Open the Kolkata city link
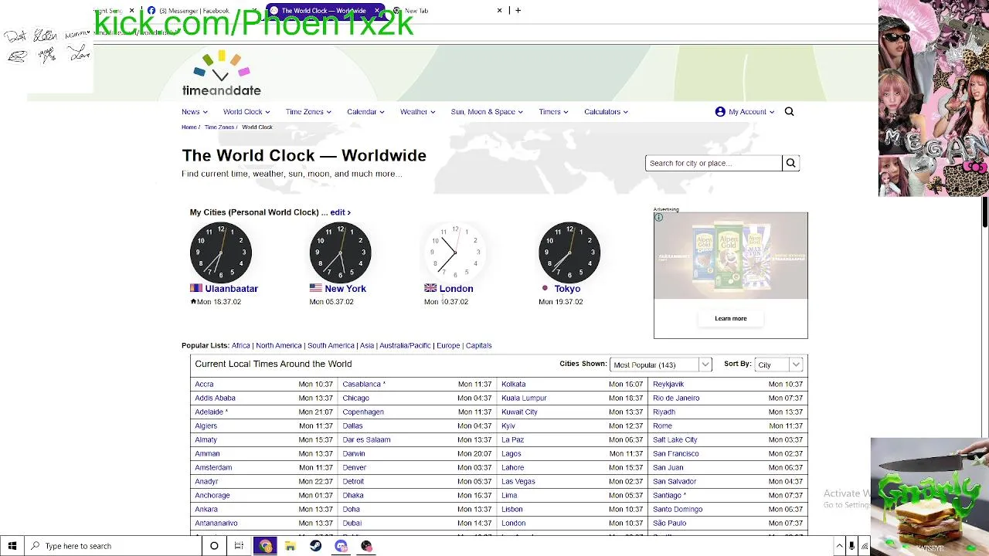The width and height of the screenshot is (989, 556). 513,384
